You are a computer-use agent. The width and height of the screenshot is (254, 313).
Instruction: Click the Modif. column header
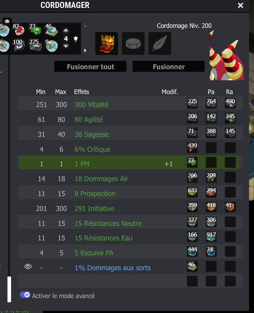click(x=170, y=92)
